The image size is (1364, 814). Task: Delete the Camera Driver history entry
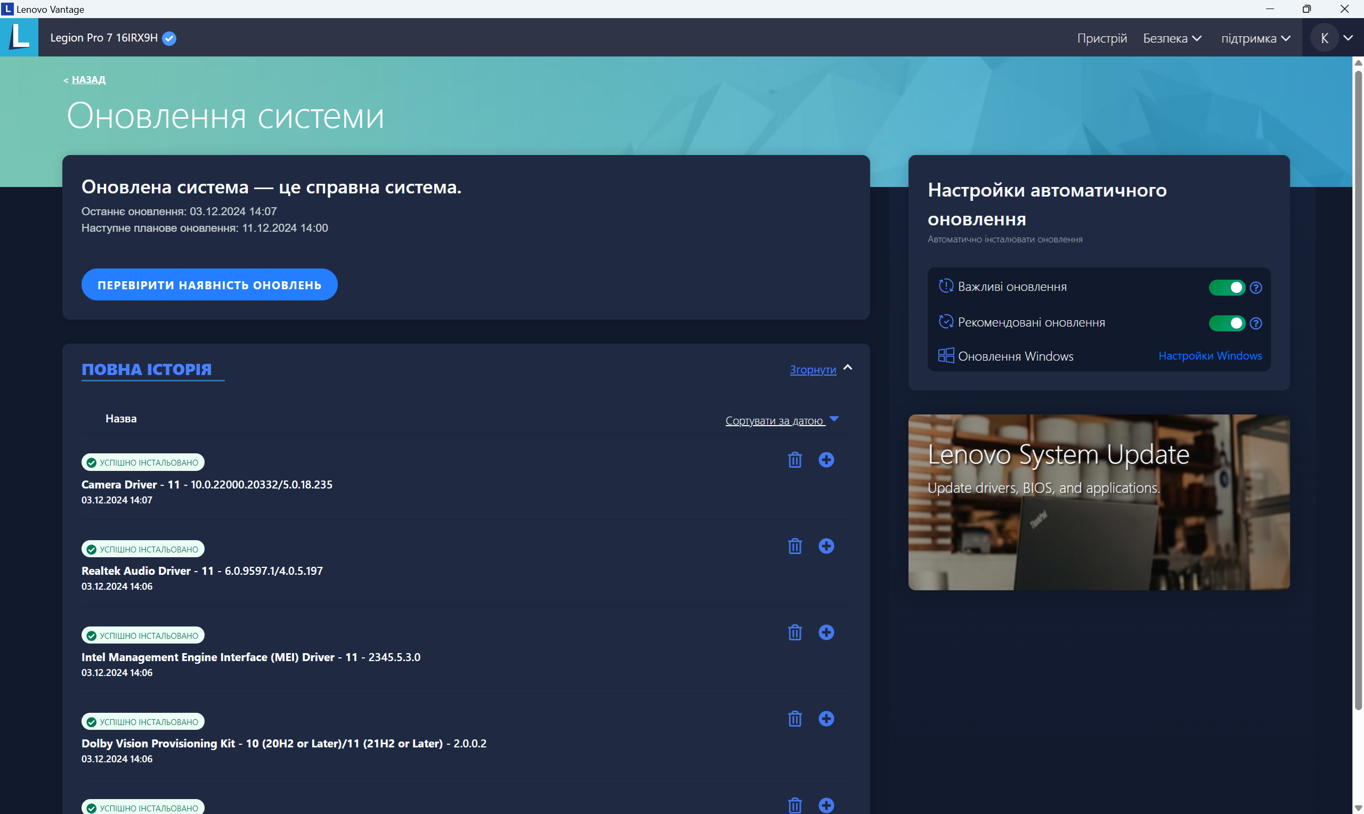[x=795, y=460]
